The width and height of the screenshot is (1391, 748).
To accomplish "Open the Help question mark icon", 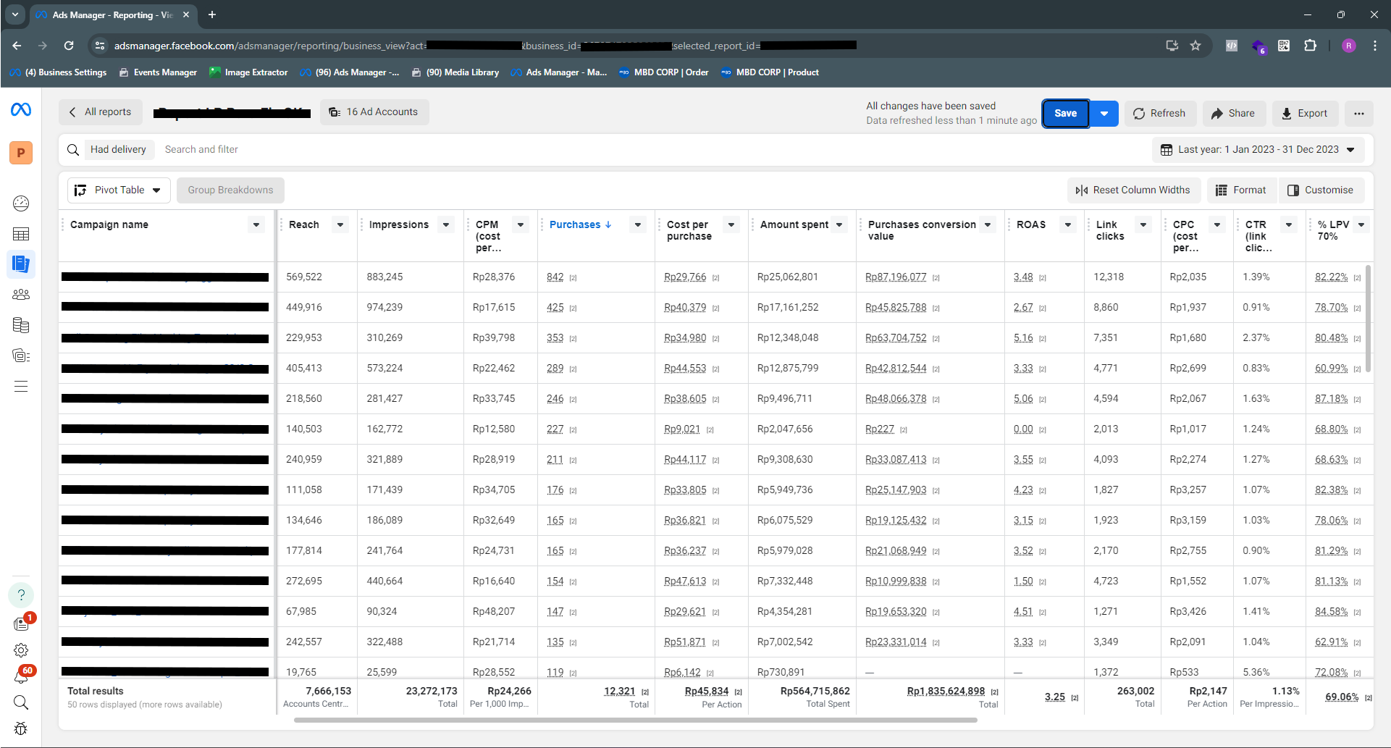I will (x=21, y=595).
